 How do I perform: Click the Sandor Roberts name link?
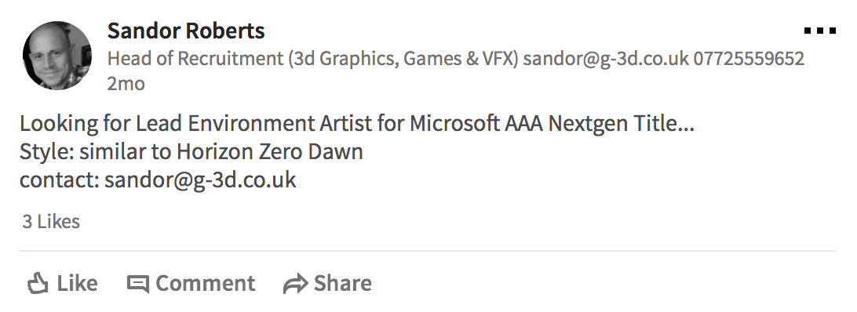[186, 31]
